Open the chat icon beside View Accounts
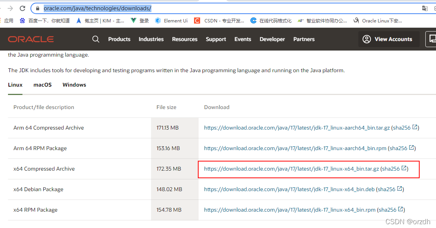436x228 pixels. click(431, 39)
